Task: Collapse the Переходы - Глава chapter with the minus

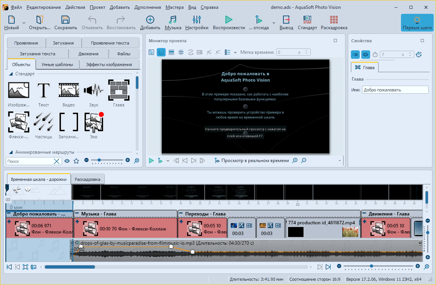Action: (181, 214)
